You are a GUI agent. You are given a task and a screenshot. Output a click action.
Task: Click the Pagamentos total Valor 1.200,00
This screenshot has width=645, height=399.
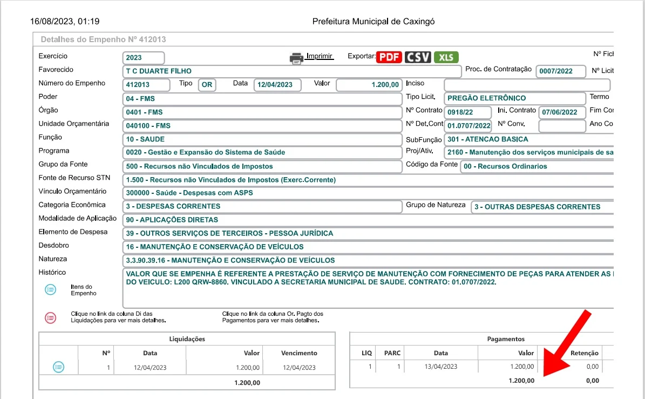521,381
